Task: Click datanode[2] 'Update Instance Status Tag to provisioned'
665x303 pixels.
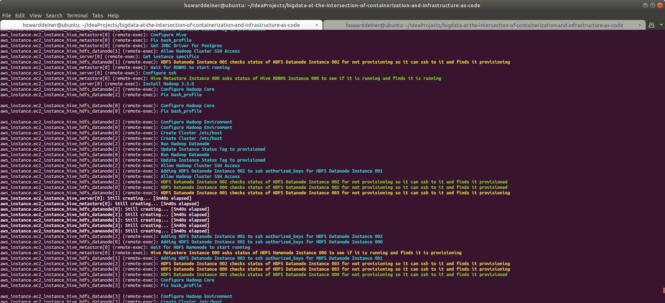Action: tap(213, 149)
